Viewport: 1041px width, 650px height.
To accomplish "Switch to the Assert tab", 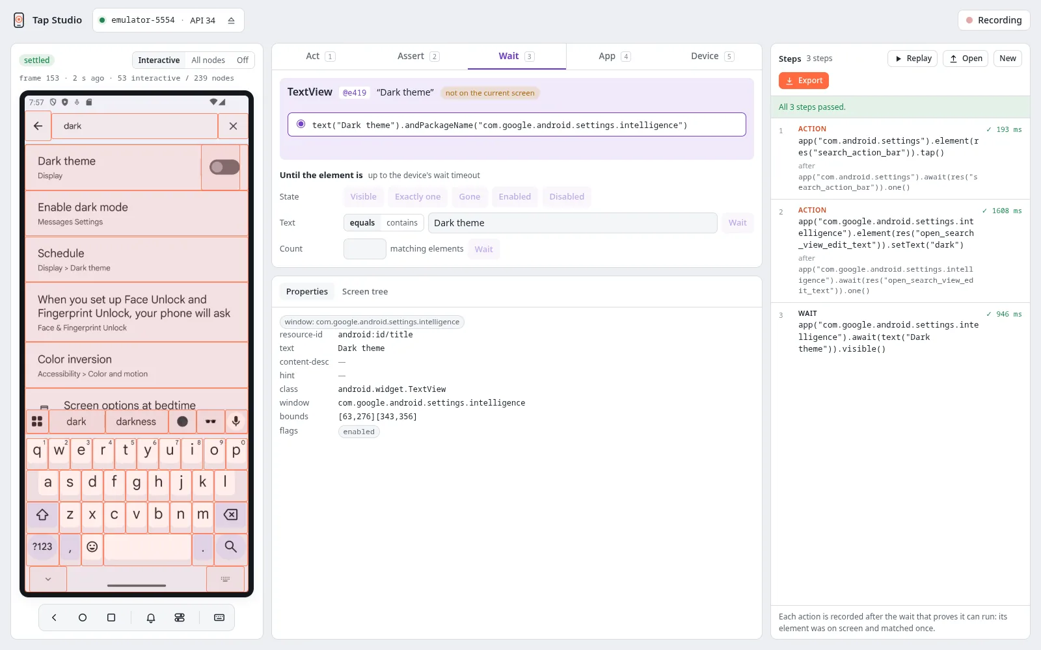I will tap(418, 57).
